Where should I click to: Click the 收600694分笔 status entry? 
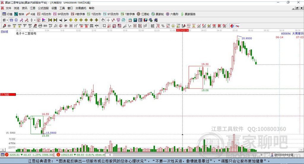point(282,155)
